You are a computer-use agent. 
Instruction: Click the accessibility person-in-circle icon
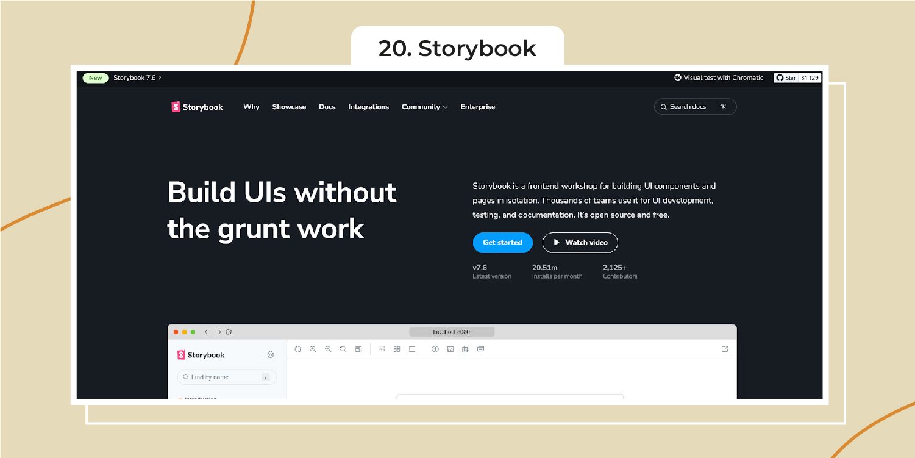click(435, 349)
